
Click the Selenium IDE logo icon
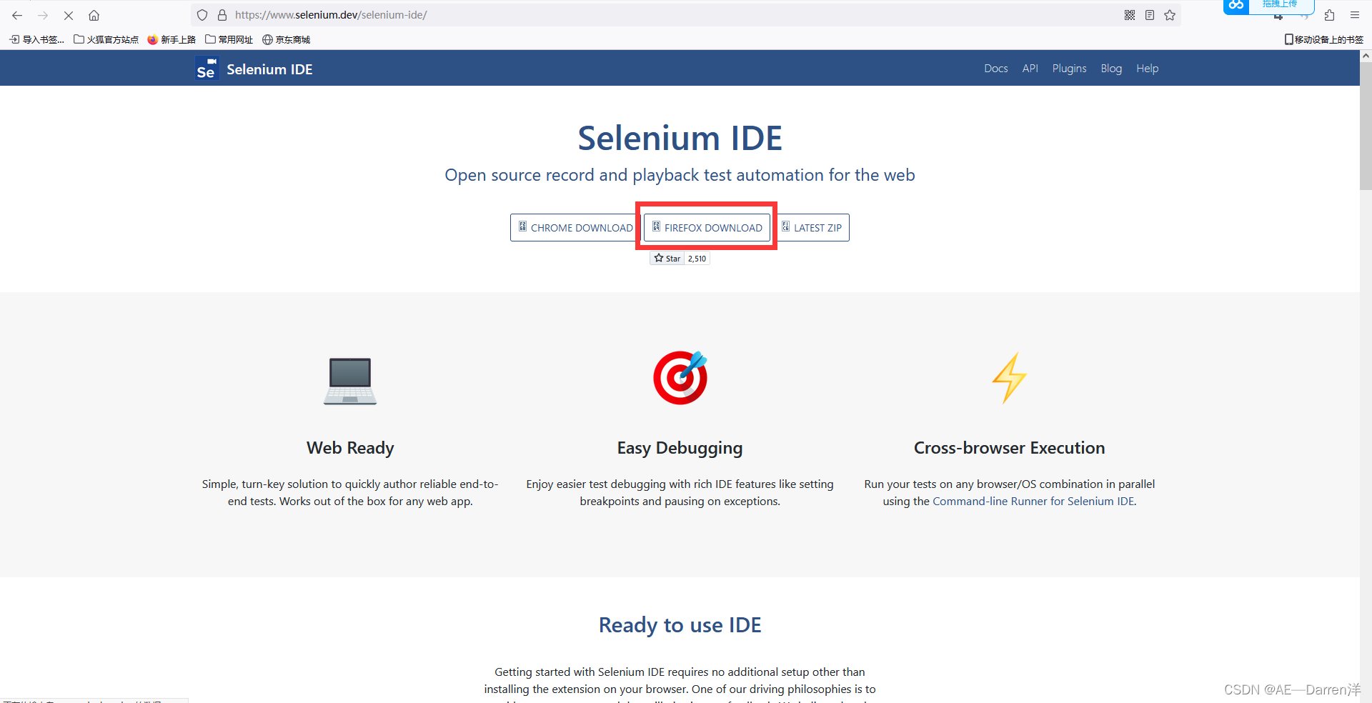click(x=207, y=68)
